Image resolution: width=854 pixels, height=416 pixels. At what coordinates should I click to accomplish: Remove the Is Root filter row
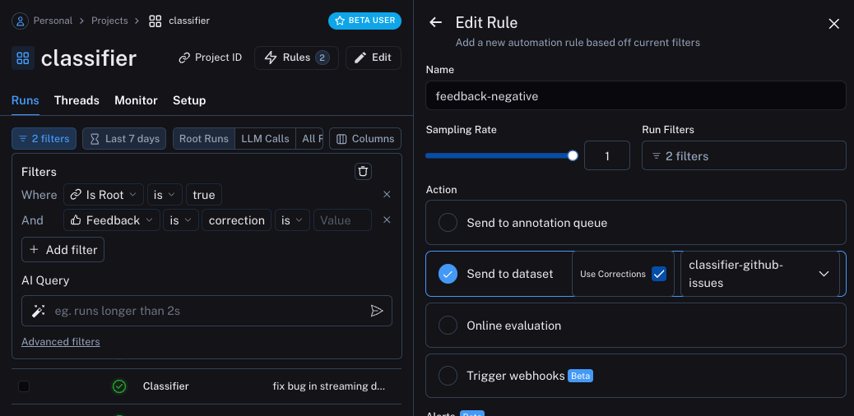[x=387, y=195]
